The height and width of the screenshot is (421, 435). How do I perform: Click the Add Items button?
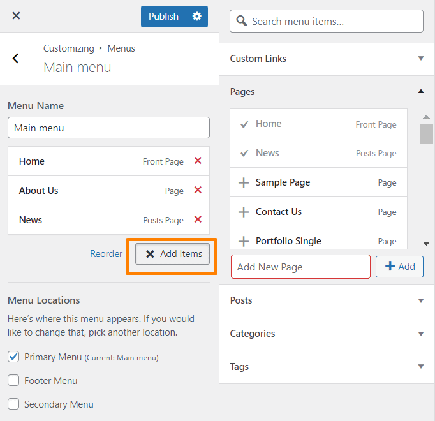click(x=173, y=254)
